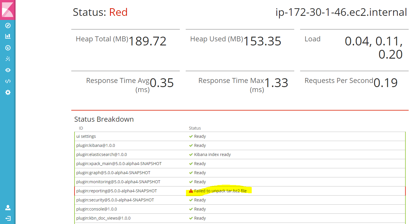Select the plugin:security@5.0.0-alpha4-SNAPSHOT row ID
The image size is (411, 224).
pos(115,200)
